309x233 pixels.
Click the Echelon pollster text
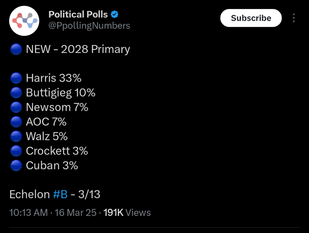[30, 194]
